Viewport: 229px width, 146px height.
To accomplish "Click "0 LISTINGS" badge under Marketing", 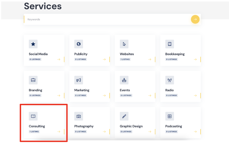I will point(81,95).
